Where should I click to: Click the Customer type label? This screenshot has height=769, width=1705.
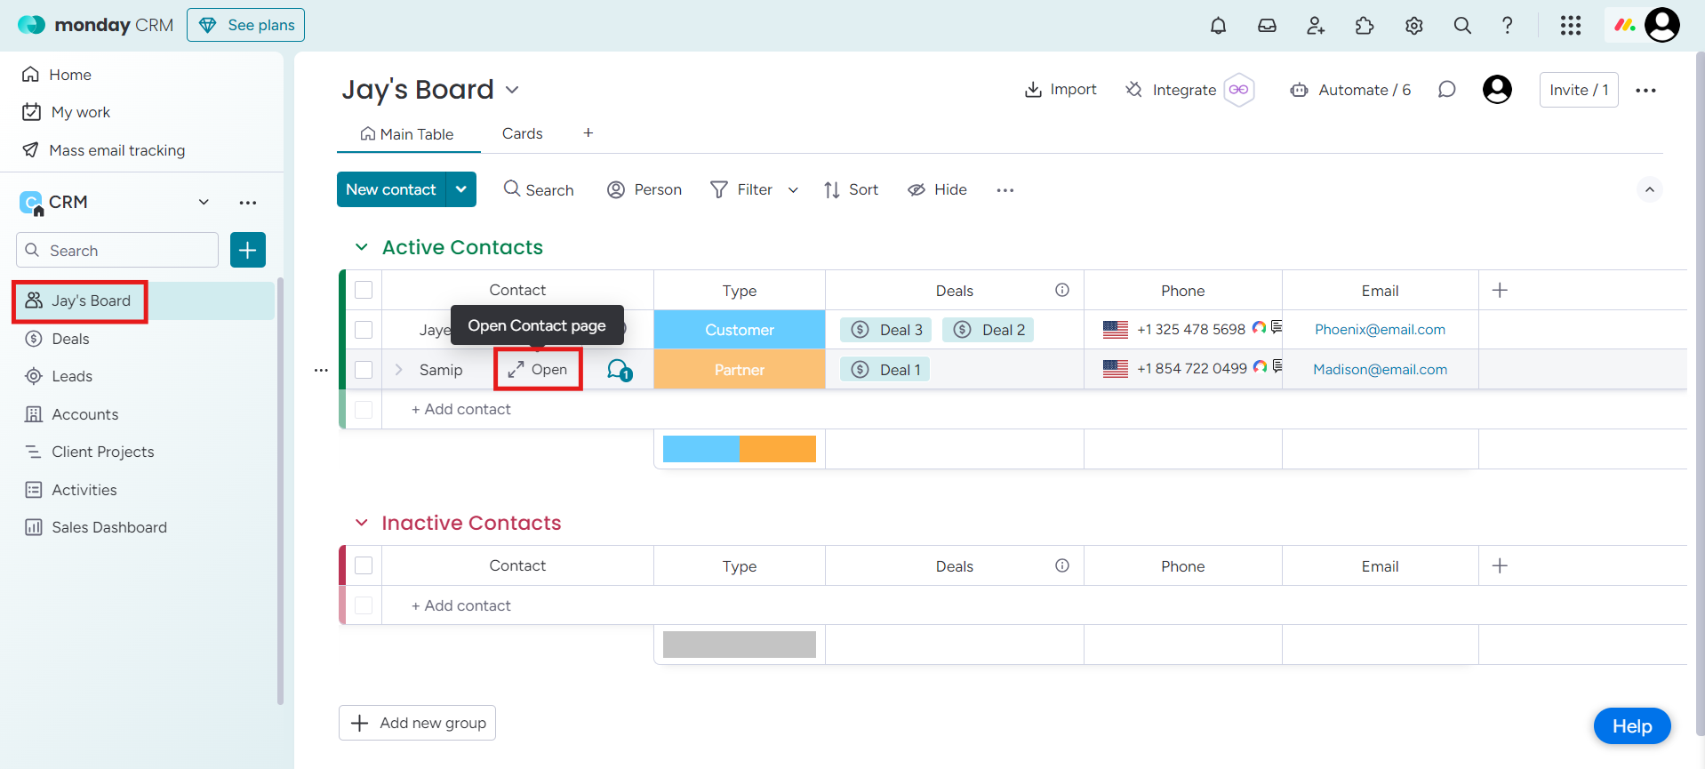(740, 330)
